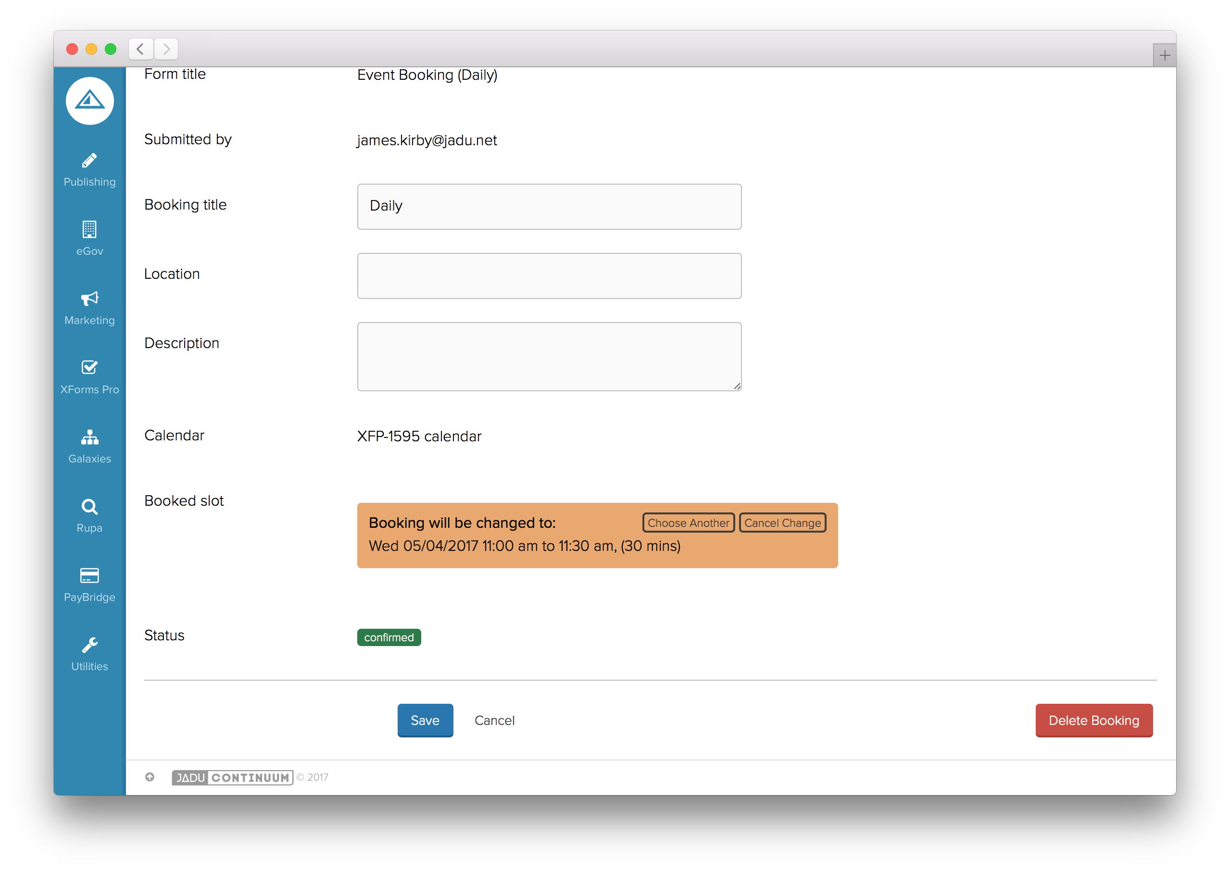
Task: Click the Event Booking (Daily) form title
Action: pos(427,75)
